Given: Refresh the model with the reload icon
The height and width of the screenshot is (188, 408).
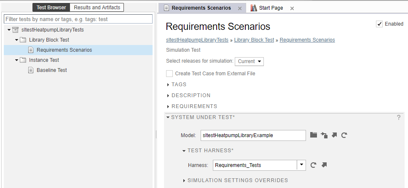Looking at the screenshot, I should 344,135.
